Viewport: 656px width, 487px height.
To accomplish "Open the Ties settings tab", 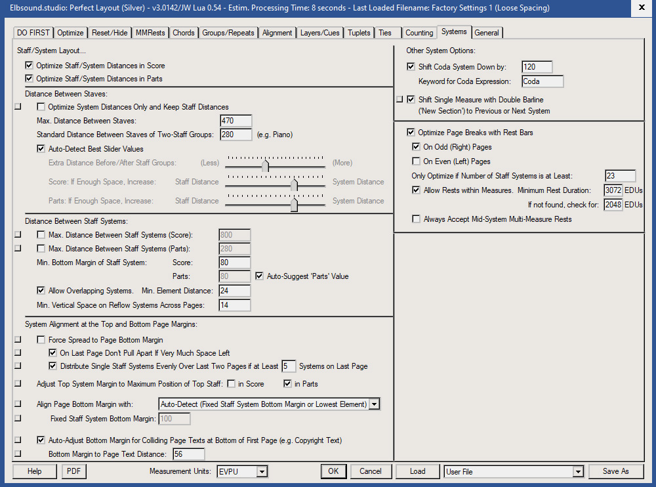I will coord(386,32).
